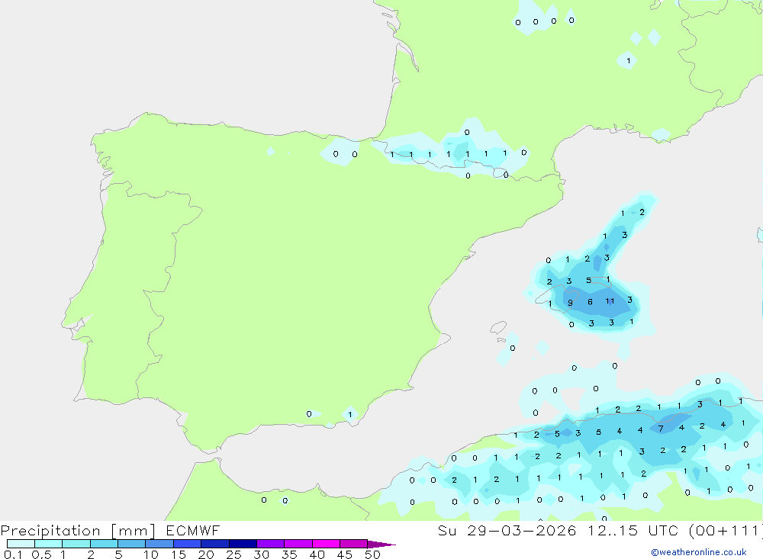The width and height of the screenshot is (763, 559).
Task: Click the legend label '35'
Action: [x=289, y=554]
